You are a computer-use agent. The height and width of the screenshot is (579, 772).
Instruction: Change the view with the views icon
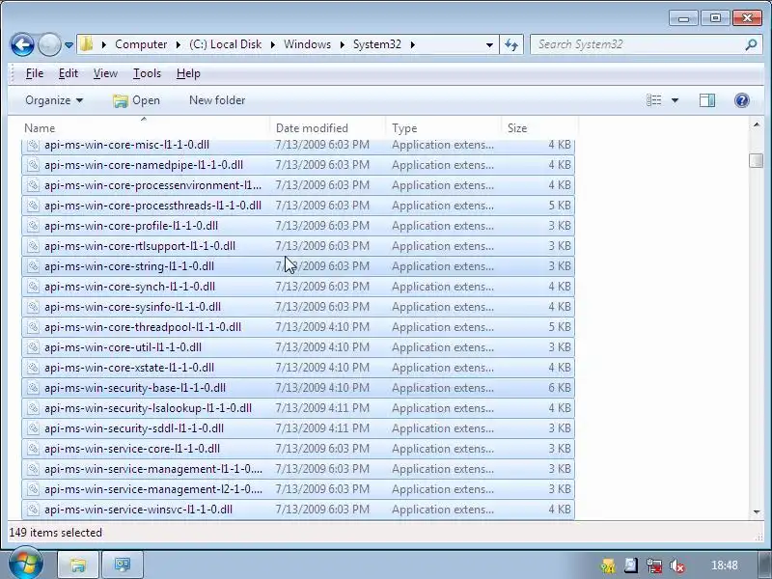point(654,100)
